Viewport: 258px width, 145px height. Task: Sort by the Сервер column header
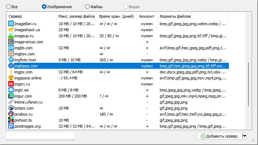click(x=31, y=16)
